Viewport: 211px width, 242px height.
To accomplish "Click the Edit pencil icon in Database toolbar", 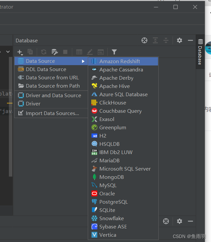I will pos(90,52).
